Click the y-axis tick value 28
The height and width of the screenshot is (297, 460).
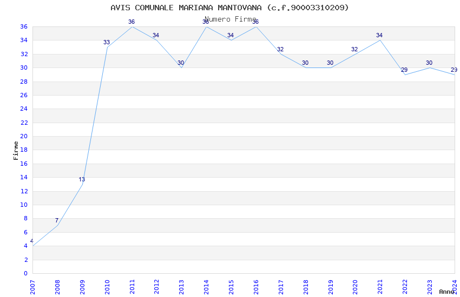(x=24, y=82)
